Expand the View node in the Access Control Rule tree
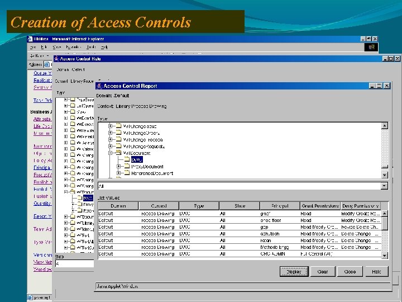 [x=66, y=112]
